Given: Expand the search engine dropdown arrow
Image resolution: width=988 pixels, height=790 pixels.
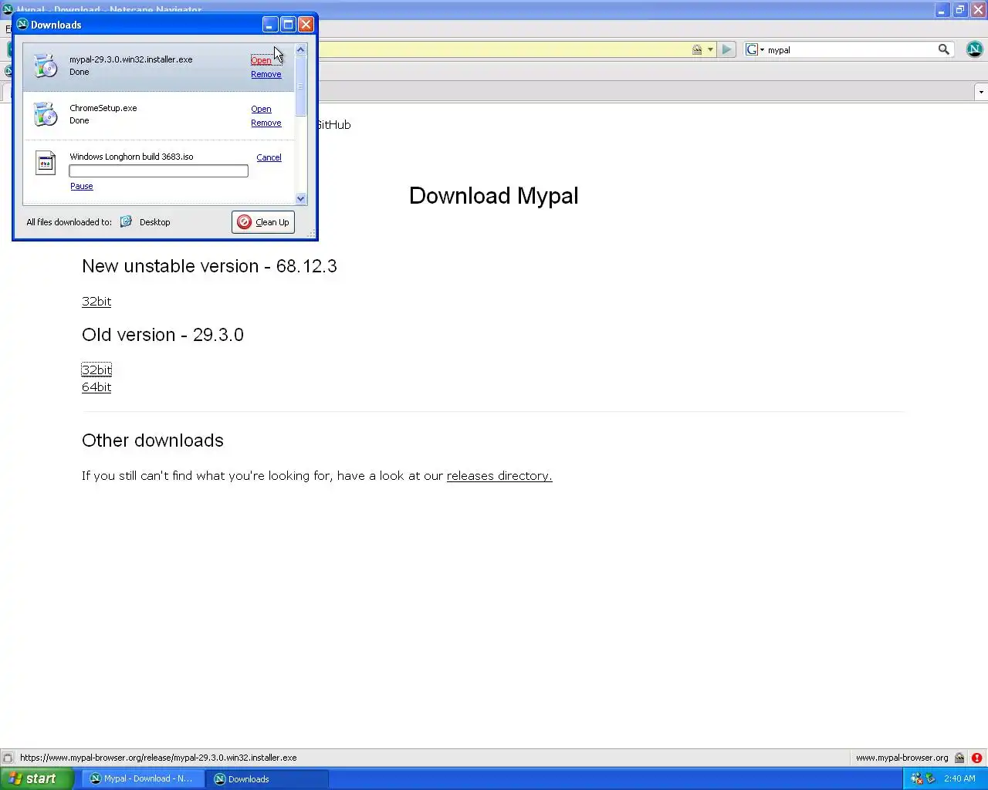Looking at the screenshot, I should [762, 49].
